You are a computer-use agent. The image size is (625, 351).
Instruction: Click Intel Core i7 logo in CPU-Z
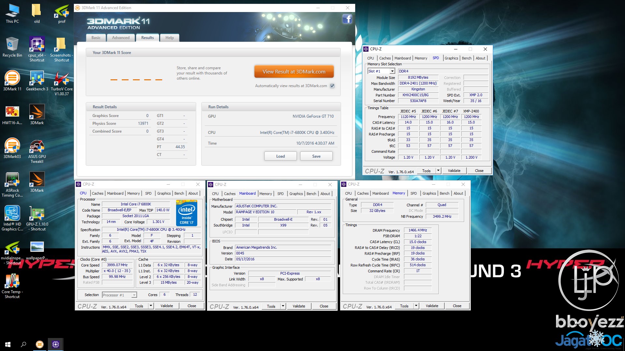[187, 213]
